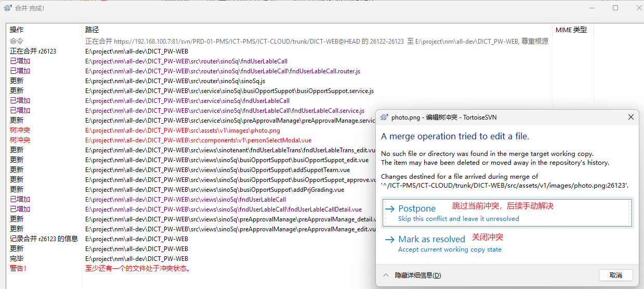Click the TortoiseSVN icon in merge window title bar
644x289 pixels.
pos(7,8)
